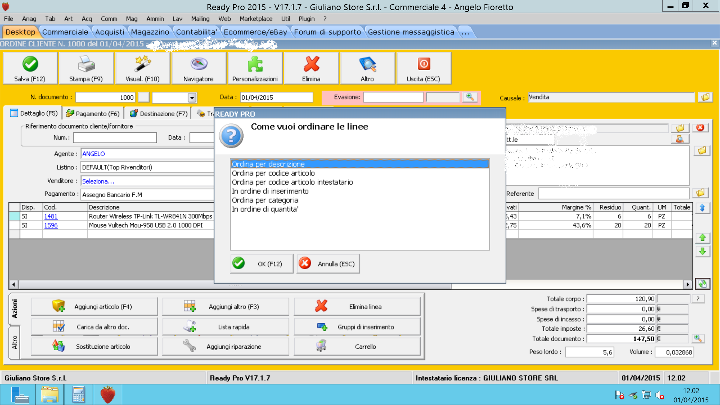This screenshot has height=405, width=720.
Task: Click the ANGELO agent link
Action: (93, 154)
